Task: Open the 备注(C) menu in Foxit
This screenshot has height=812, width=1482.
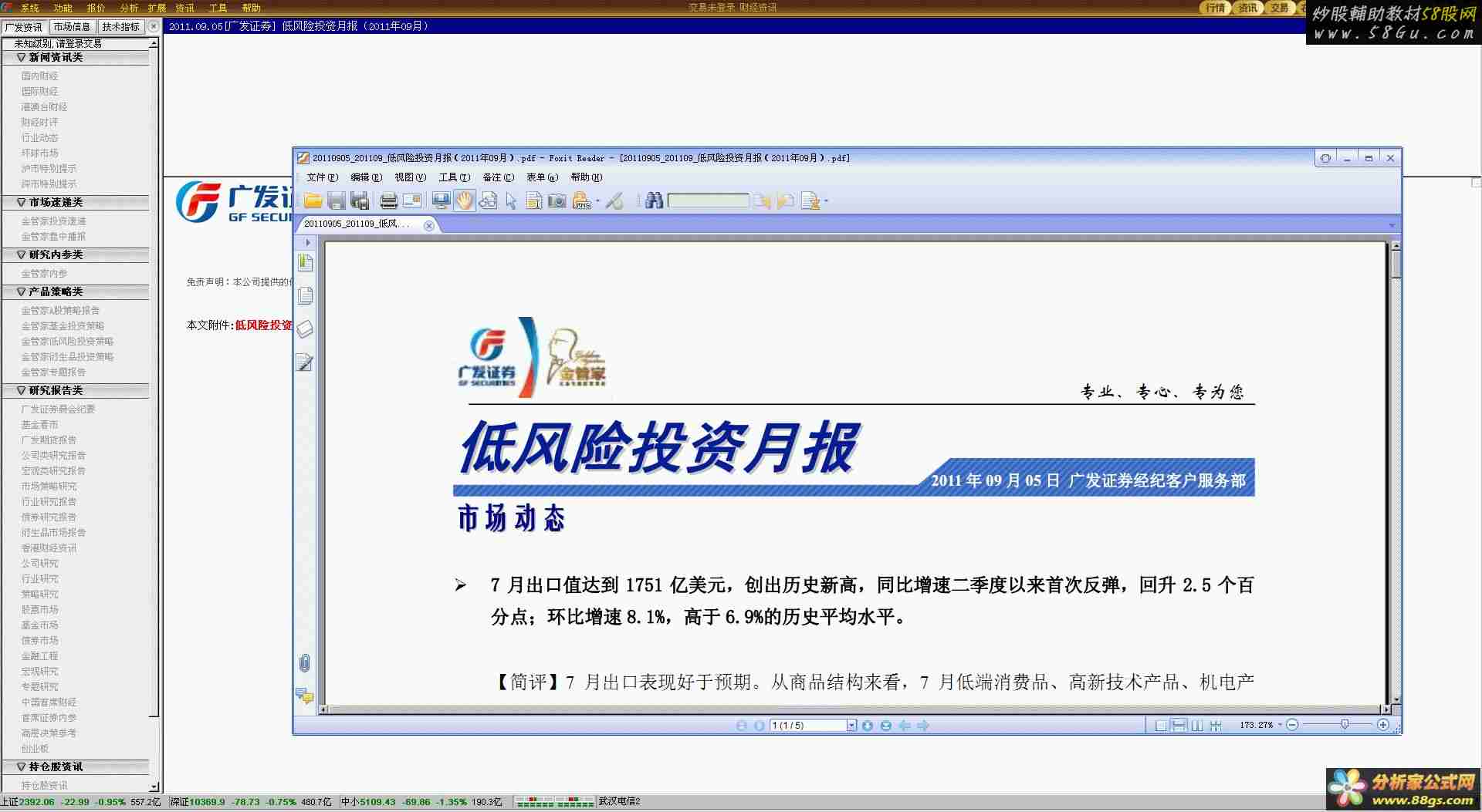Action: coord(498,177)
